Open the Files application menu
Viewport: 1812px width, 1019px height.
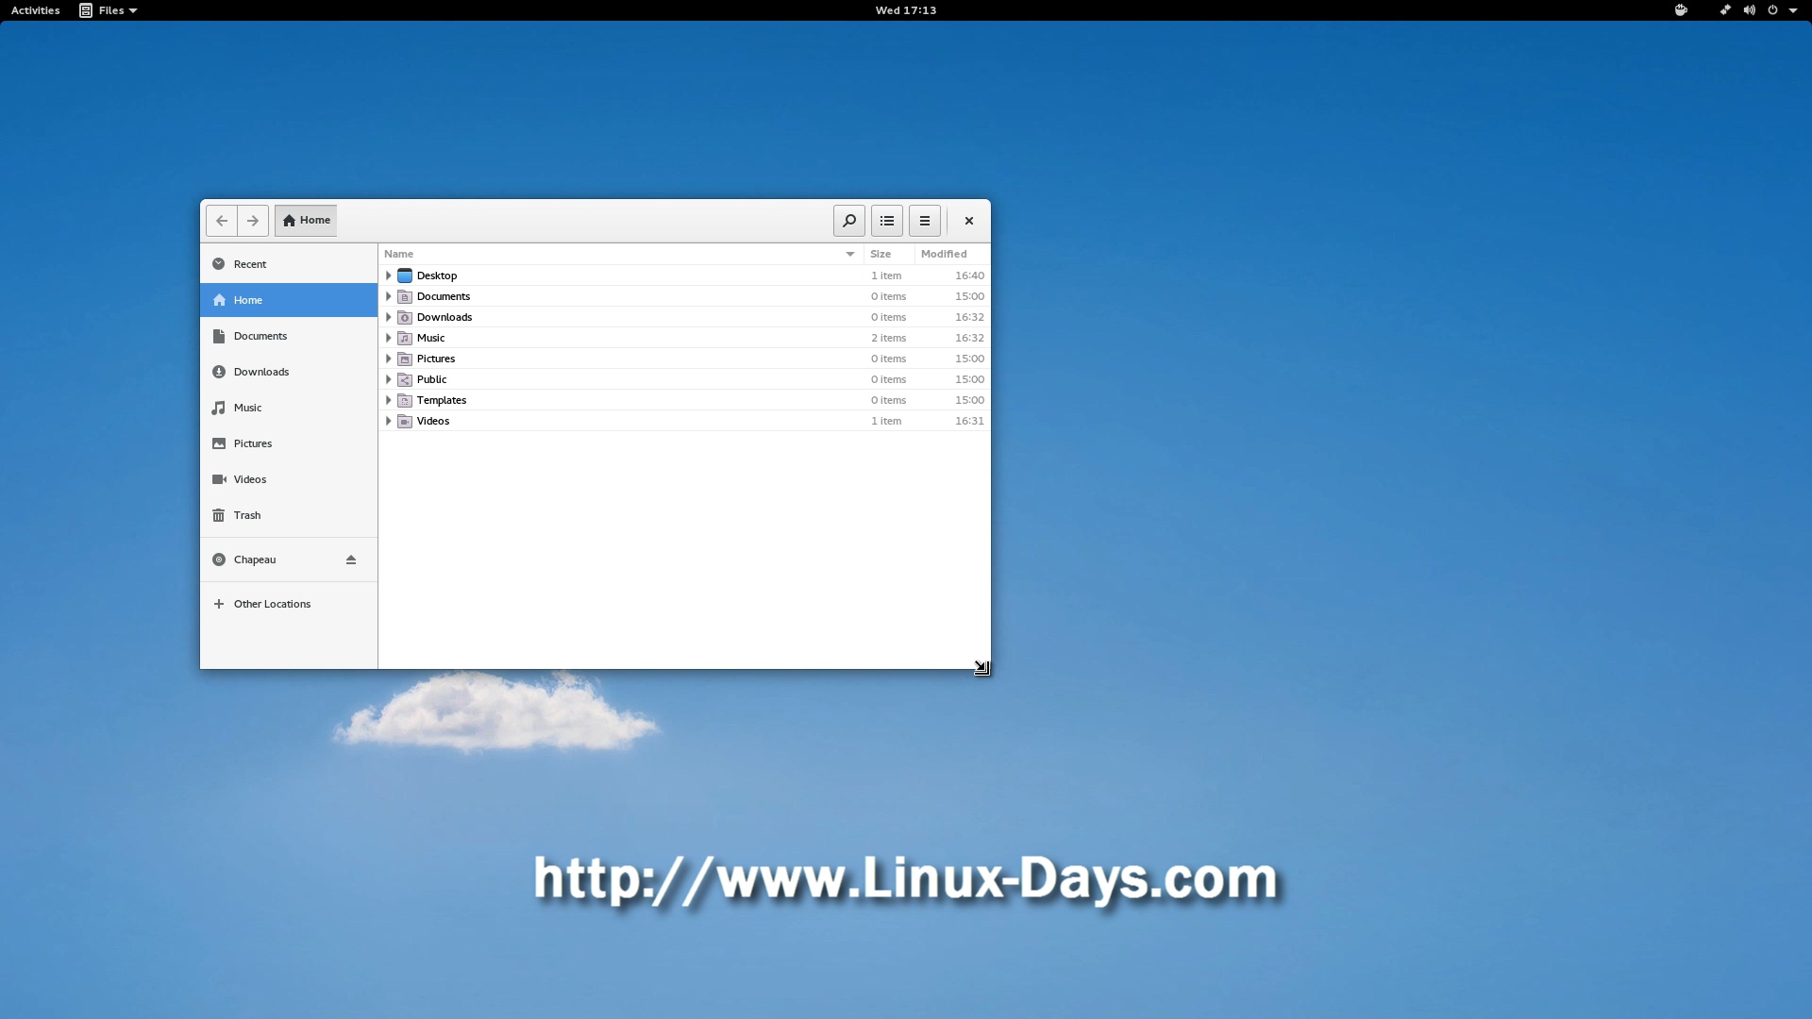pyautogui.click(x=109, y=10)
